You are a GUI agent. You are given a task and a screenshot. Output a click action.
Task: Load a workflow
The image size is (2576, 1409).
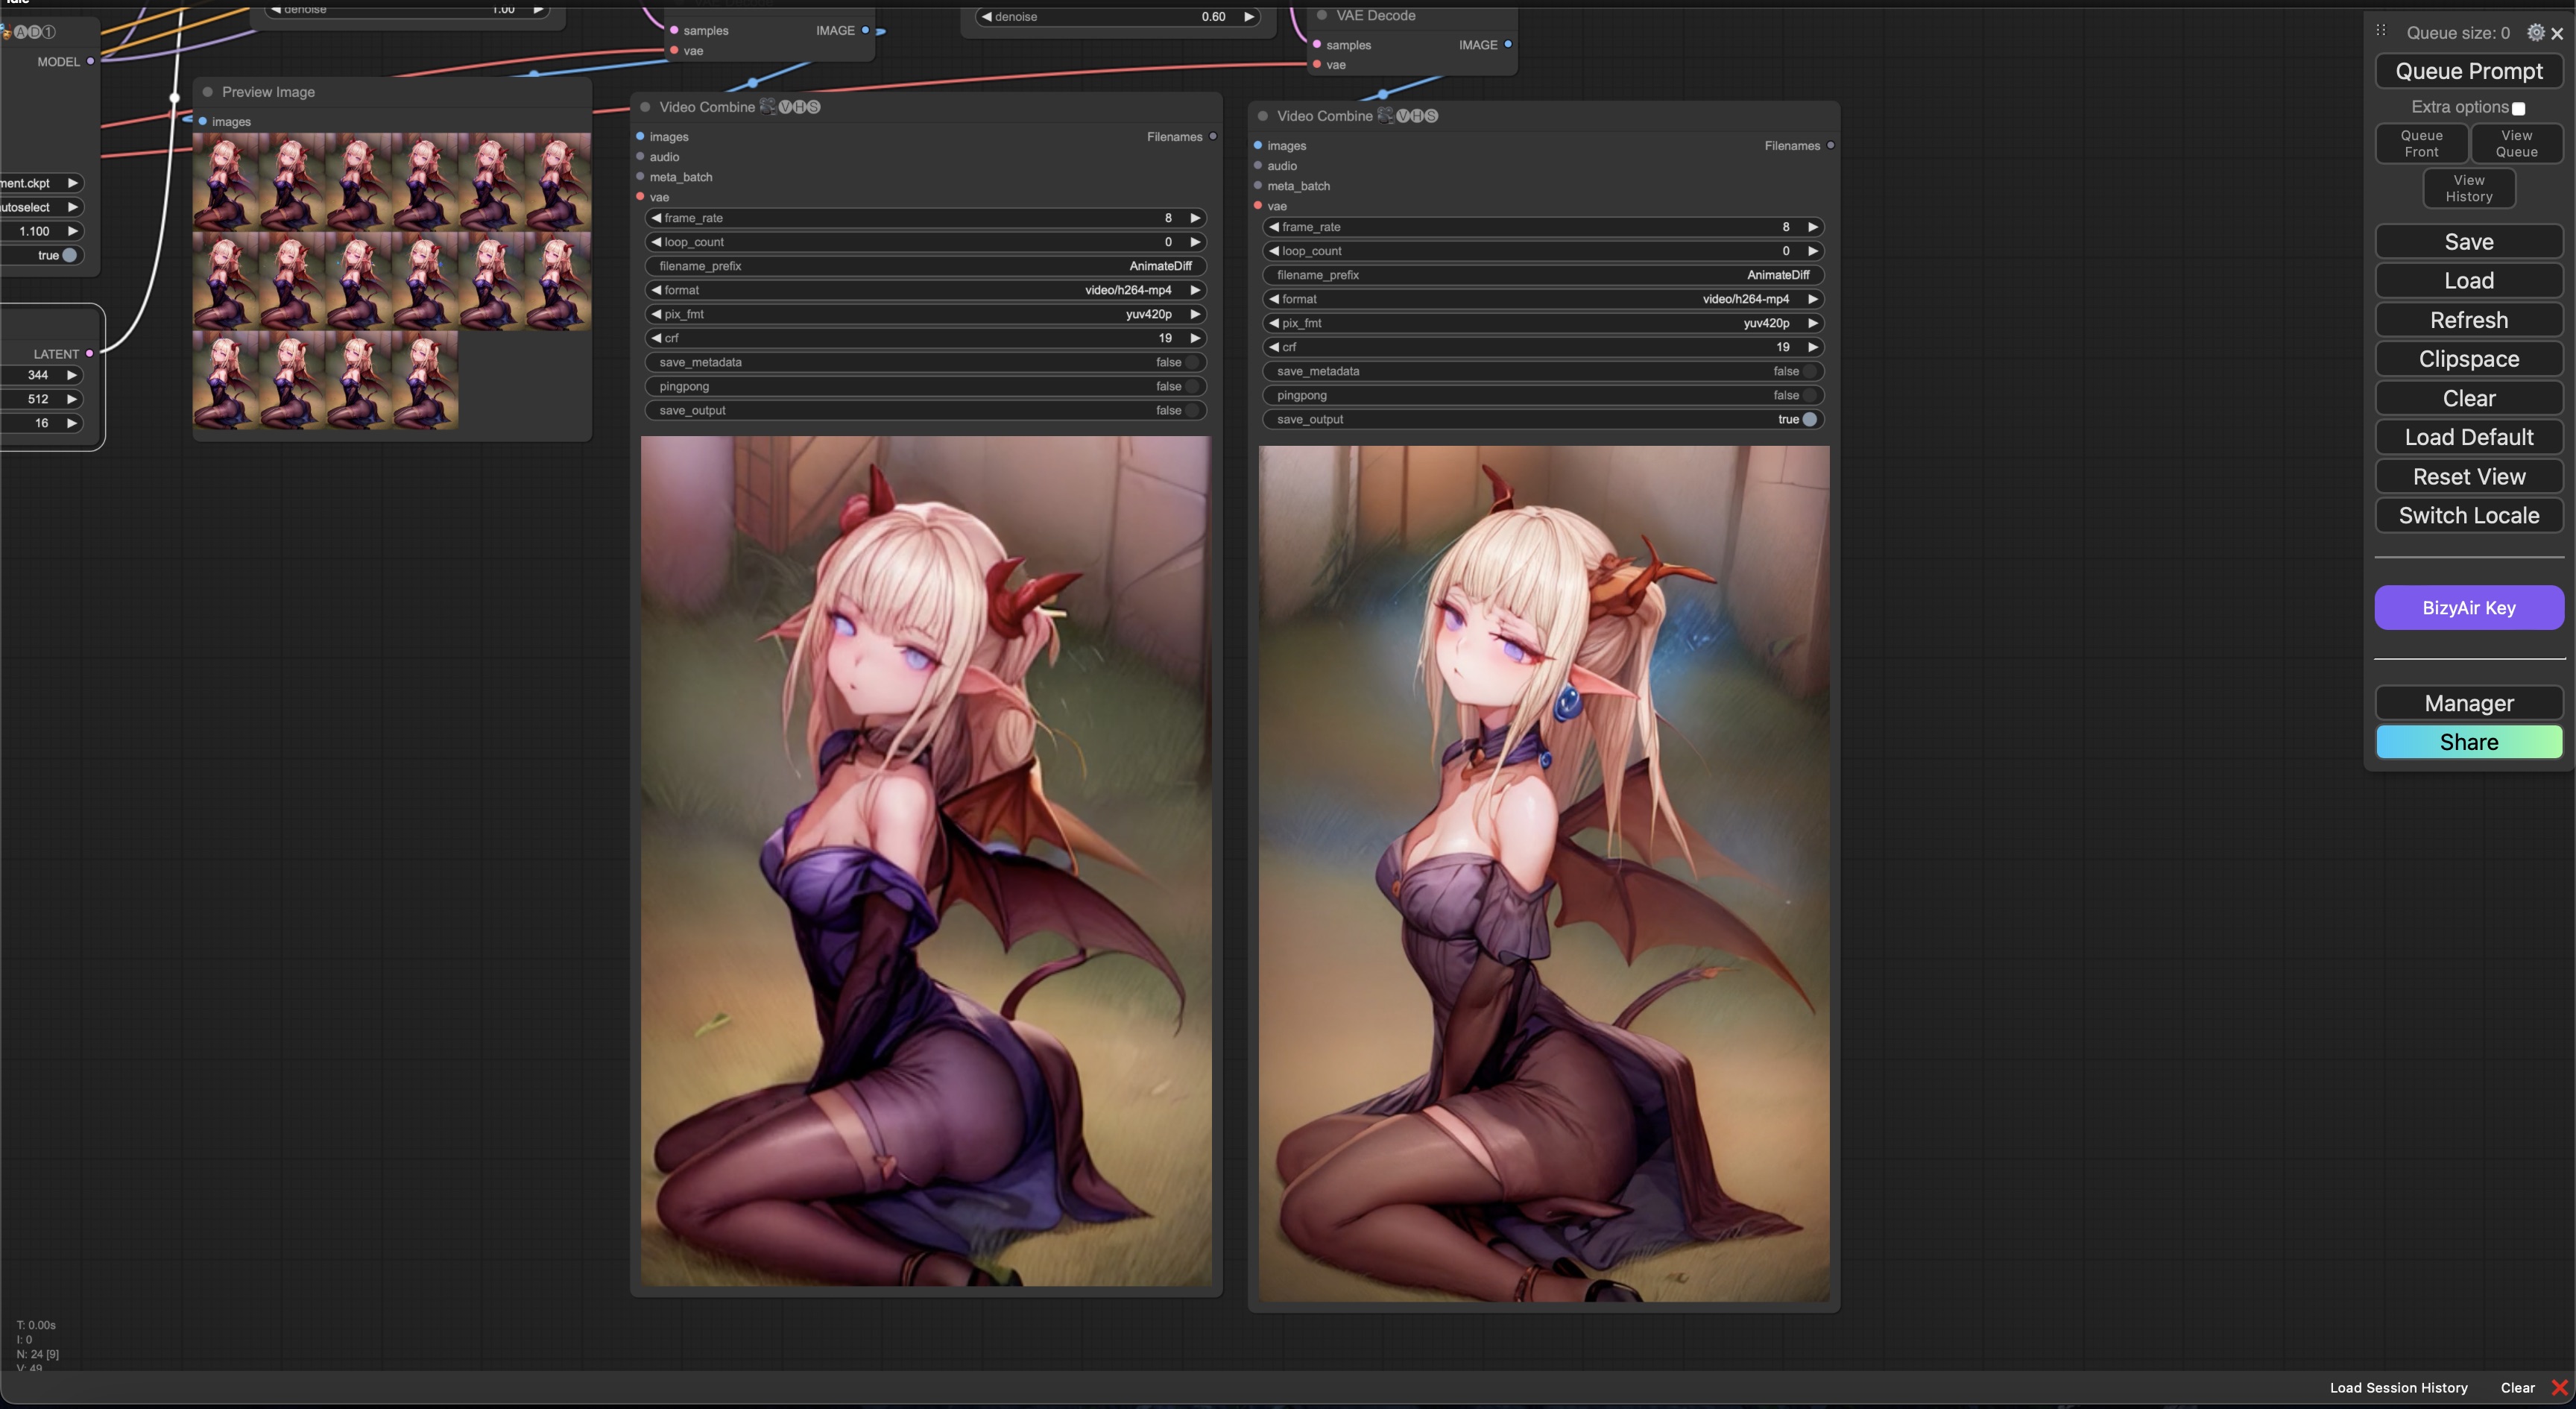click(x=2469, y=281)
